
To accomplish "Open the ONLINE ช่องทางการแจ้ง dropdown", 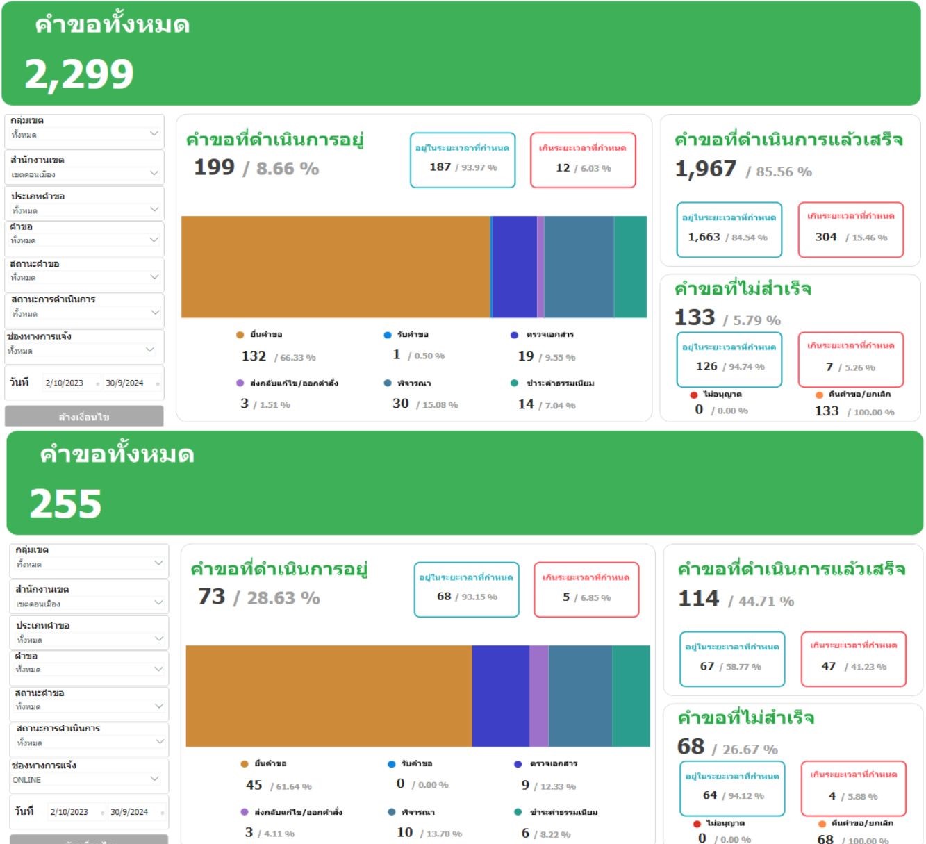I will [88, 779].
